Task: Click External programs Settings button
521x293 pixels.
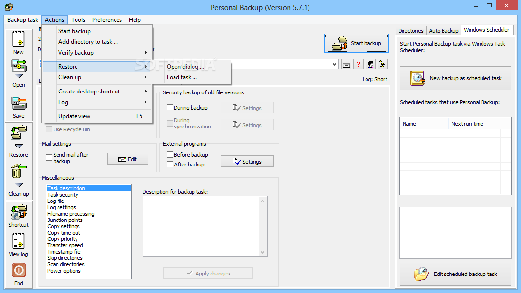Action: [247, 161]
